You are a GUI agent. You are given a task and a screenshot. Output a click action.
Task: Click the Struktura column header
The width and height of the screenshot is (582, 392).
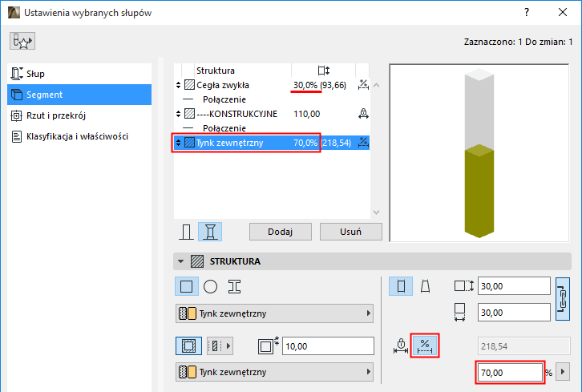(x=216, y=71)
